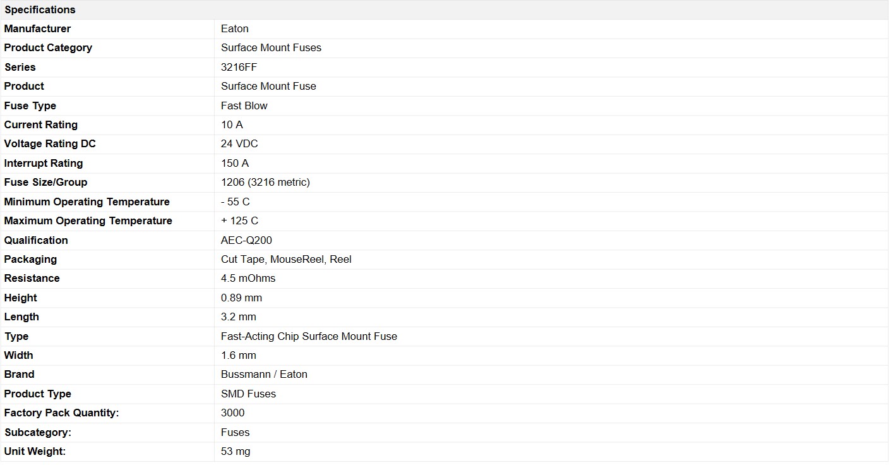
Task: Click the value 24 VDC
Action: pos(239,143)
